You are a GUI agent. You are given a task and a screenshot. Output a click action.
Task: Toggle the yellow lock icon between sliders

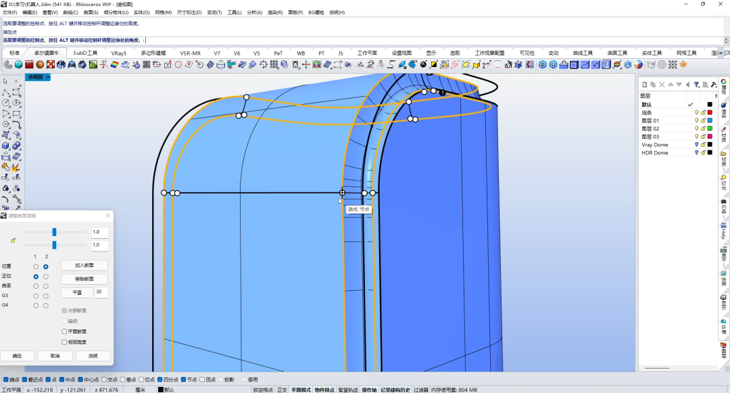click(13, 240)
